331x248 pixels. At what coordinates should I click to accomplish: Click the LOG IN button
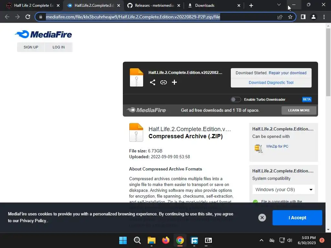pyautogui.click(x=59, y=47)
